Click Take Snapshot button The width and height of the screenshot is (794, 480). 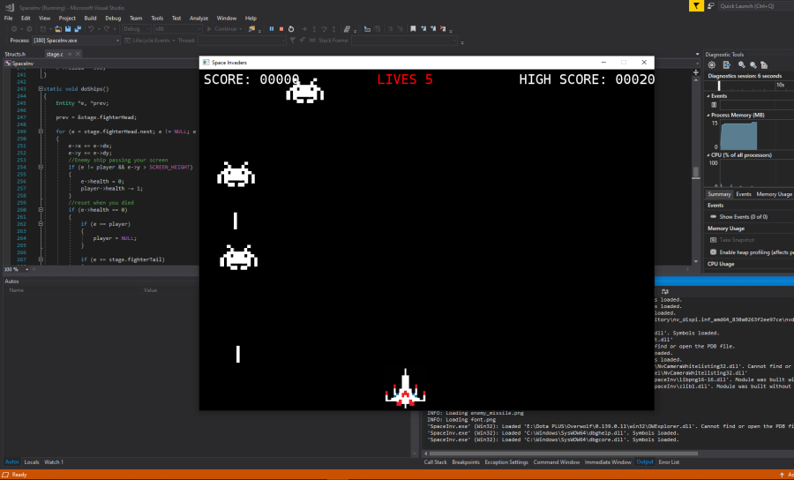point(732,240)
